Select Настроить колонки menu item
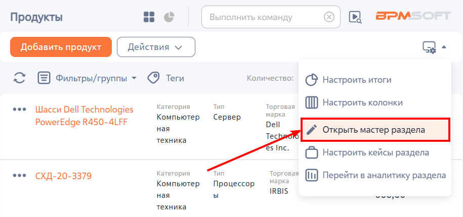The image size is (463, 217). (375, 102)
